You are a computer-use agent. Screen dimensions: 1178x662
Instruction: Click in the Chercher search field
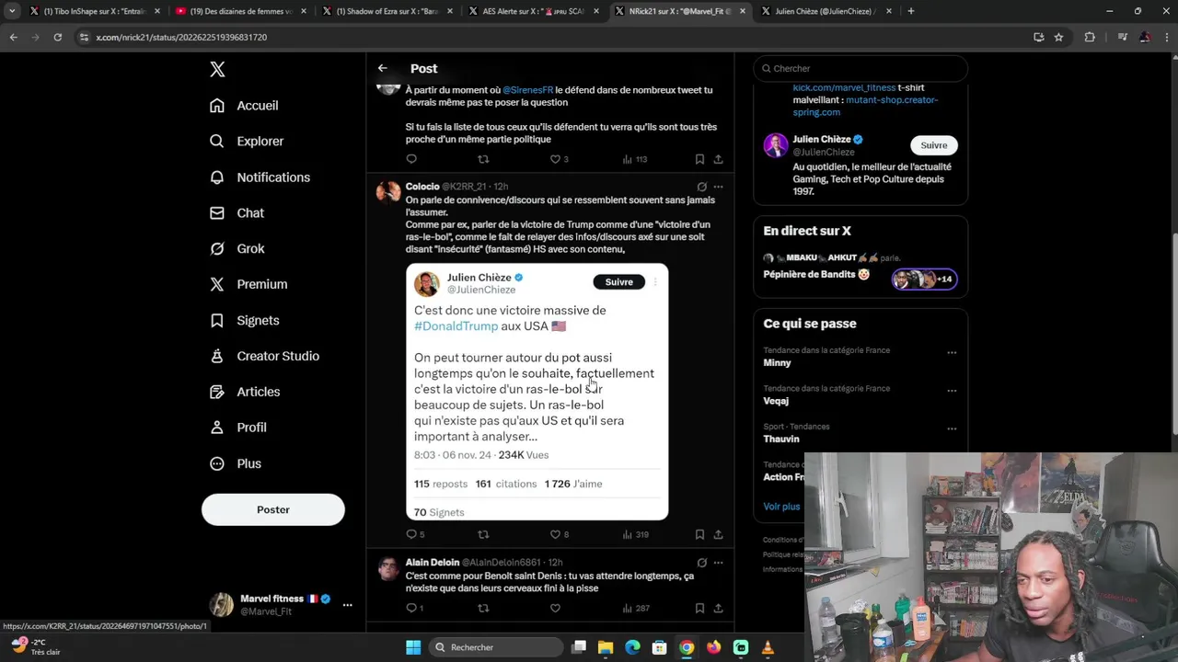(x=860, y=68)
